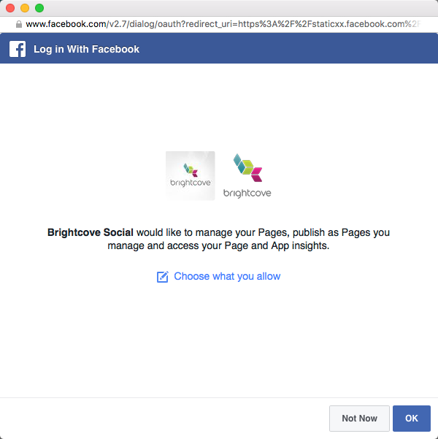Click the red close window button
Screen dimensions: 438x439
tap(10, 8)
